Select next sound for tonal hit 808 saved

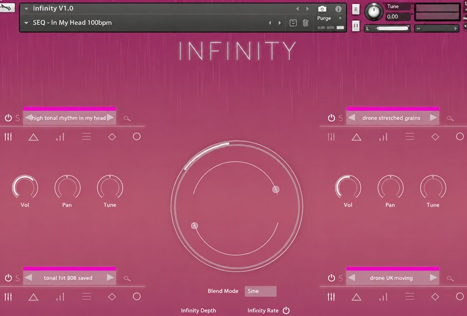click(110, 278)
